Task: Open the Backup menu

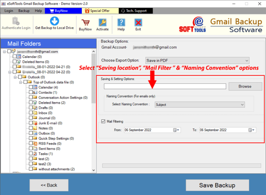Action: point(24,11)
